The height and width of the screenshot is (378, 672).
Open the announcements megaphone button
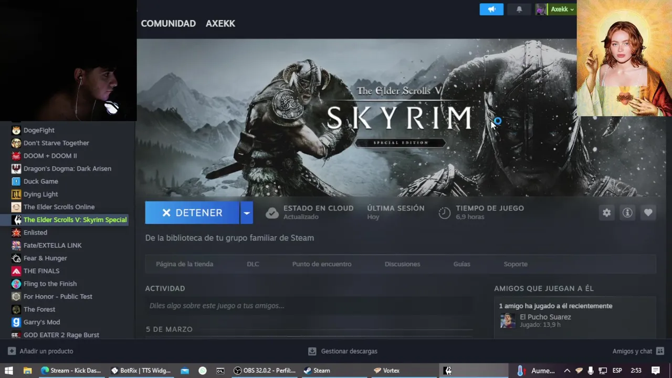(x=491, y=9)
